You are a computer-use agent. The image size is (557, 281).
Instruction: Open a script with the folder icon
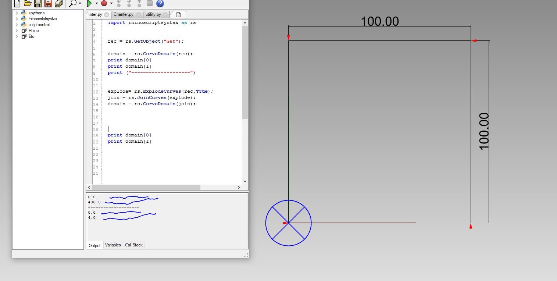click(x=28, y=3)
